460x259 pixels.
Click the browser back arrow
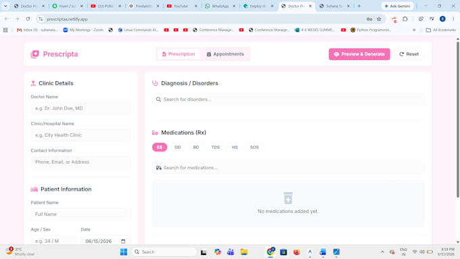7,19
